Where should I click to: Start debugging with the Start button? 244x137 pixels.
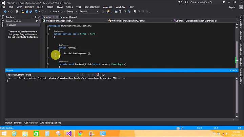pyautogui.click(x=53, y=12)
